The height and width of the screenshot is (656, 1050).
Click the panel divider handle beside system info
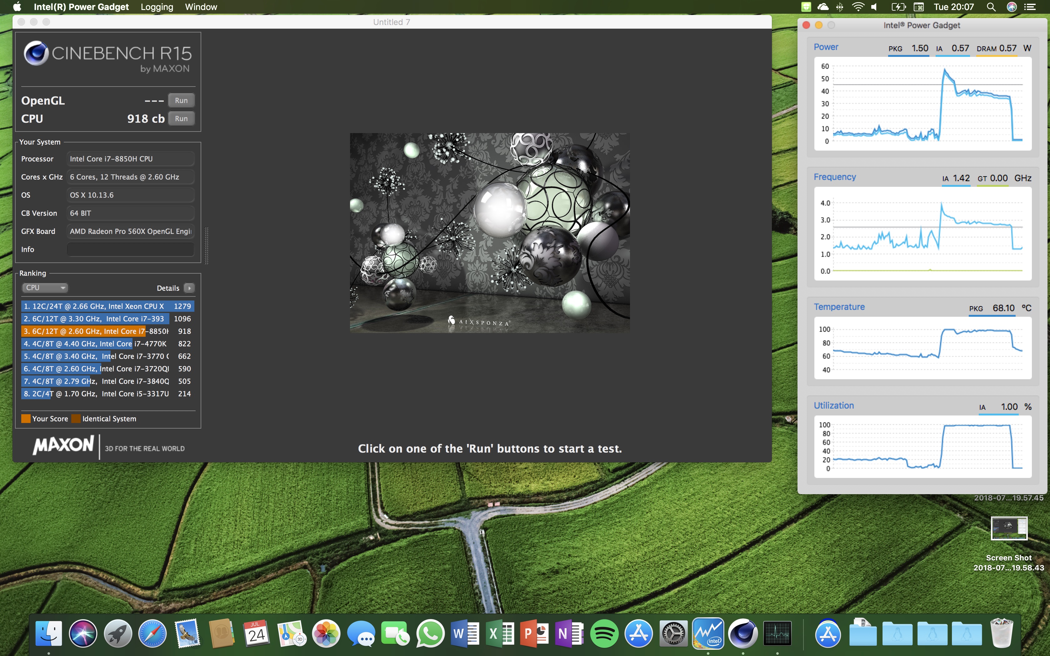[207, 246]
